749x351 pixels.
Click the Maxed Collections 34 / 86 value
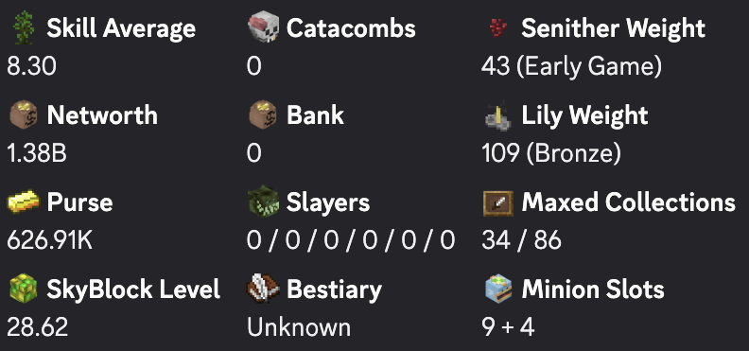(x=522, y=240)
